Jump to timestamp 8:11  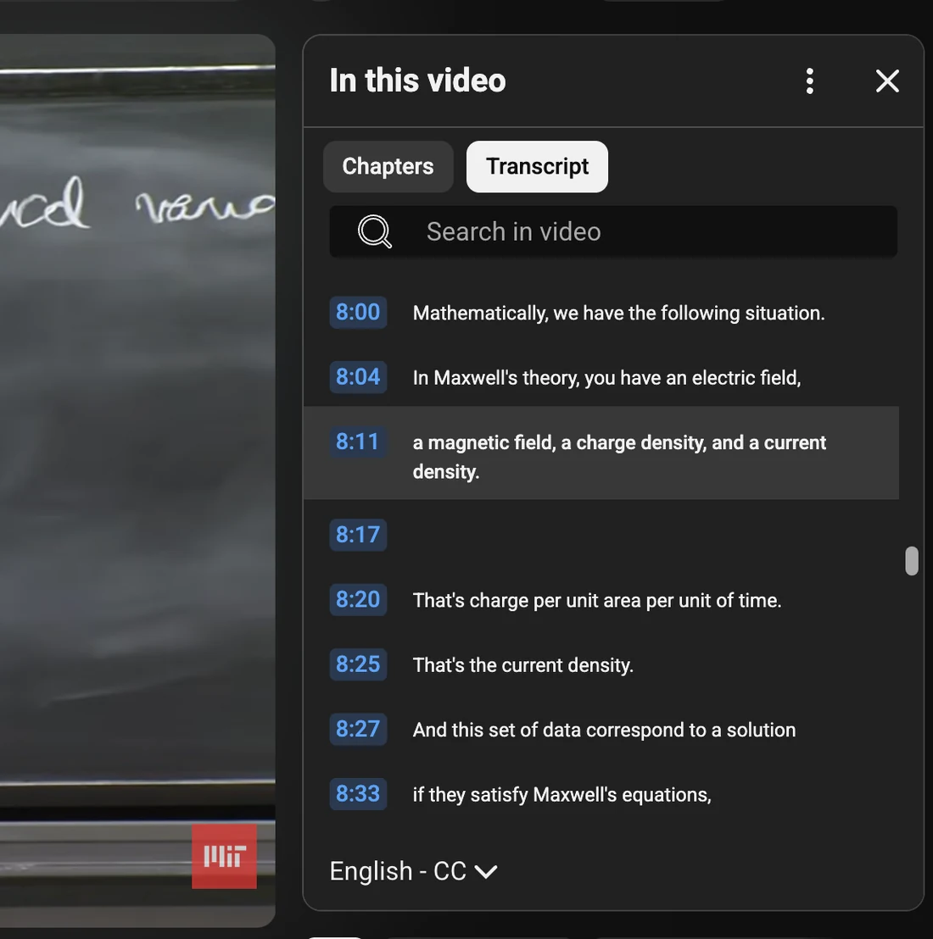pos(358,442)
